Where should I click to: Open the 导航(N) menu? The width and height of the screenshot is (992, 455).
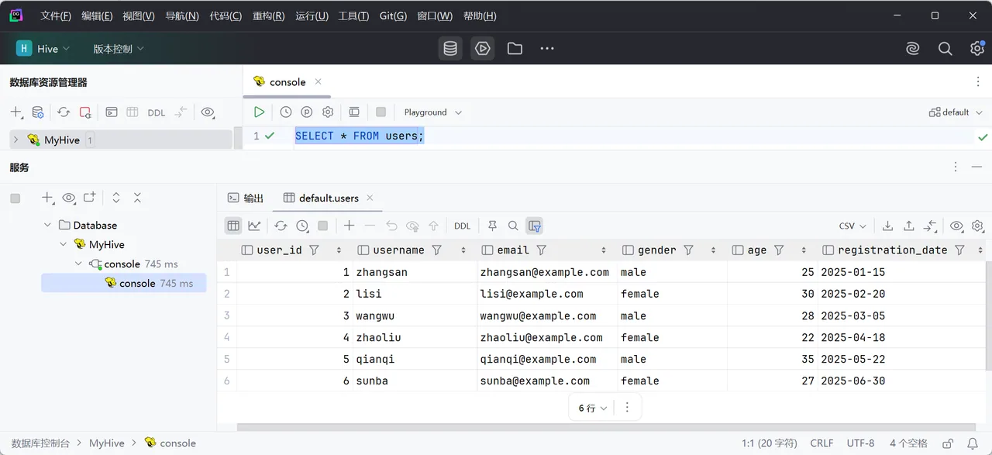pos(182,16)
